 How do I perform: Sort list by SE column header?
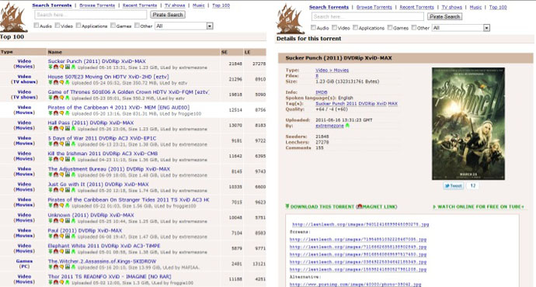pyautogui.click(x=224, y=52)
